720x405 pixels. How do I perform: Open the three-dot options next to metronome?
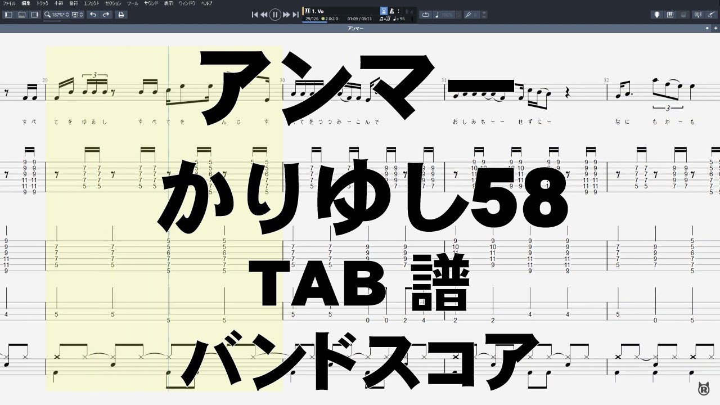tap(399, 11)
